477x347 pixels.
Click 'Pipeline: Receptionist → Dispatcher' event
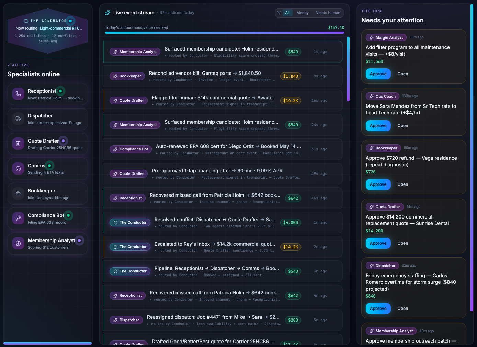tap(223, 271)
